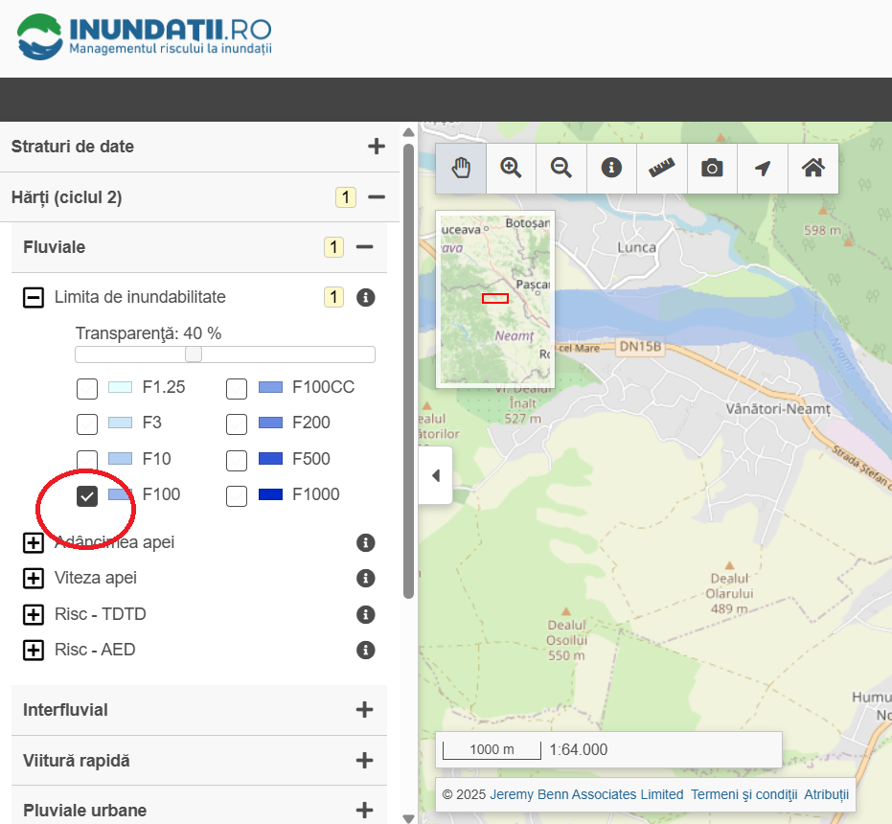Click the locate me arrow icon
Image resolution: width=892 pixels, height=824 pixels.
(x=763, y=169)
